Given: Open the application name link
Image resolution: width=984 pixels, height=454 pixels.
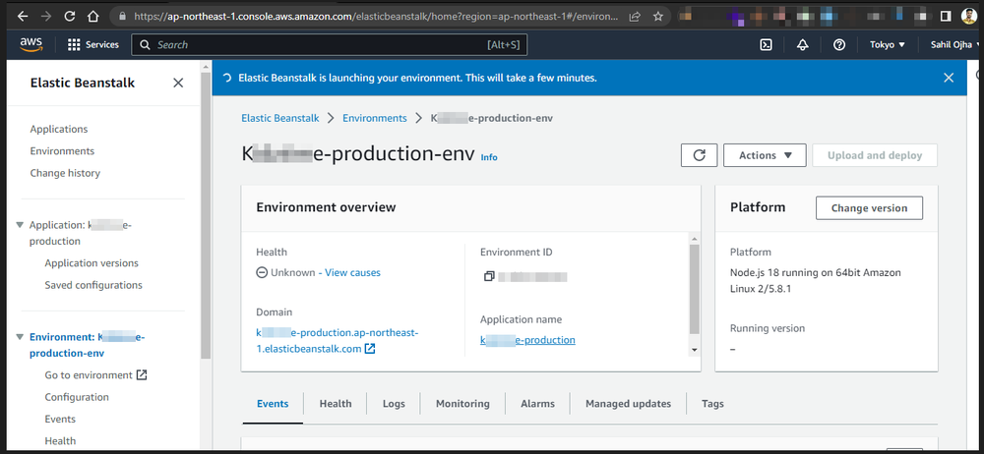Looking at the screenshot, I should [527, 340].
